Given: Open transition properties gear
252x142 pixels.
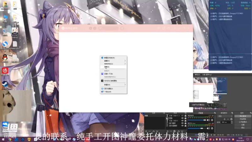Looking at the screenshot, I should point(232,119).
